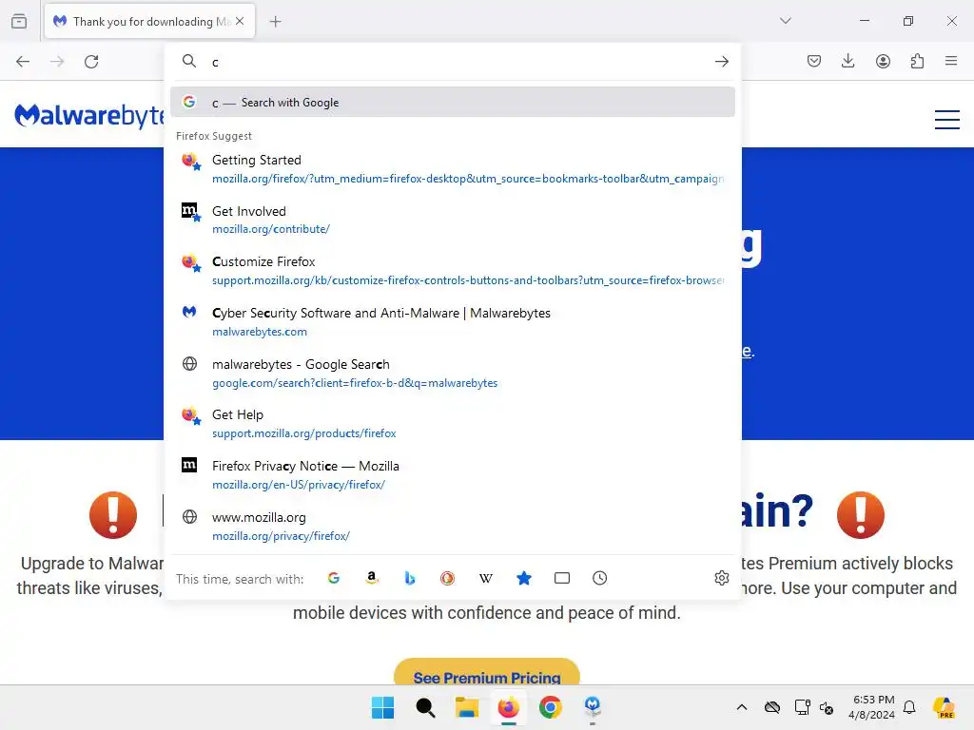974x730 pixels.
Task: Search only bookmarks with star icon
Action: (x=524, y=578)
